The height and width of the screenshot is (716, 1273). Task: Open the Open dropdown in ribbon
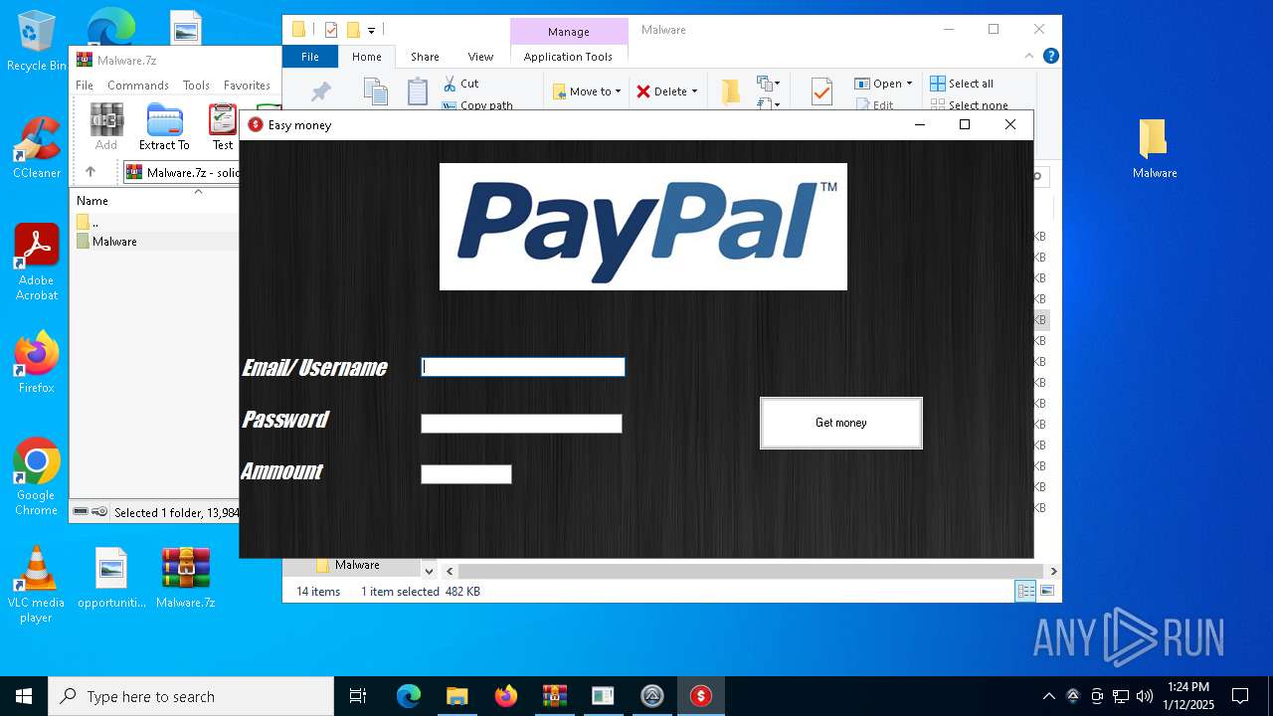tap(883, 84)
